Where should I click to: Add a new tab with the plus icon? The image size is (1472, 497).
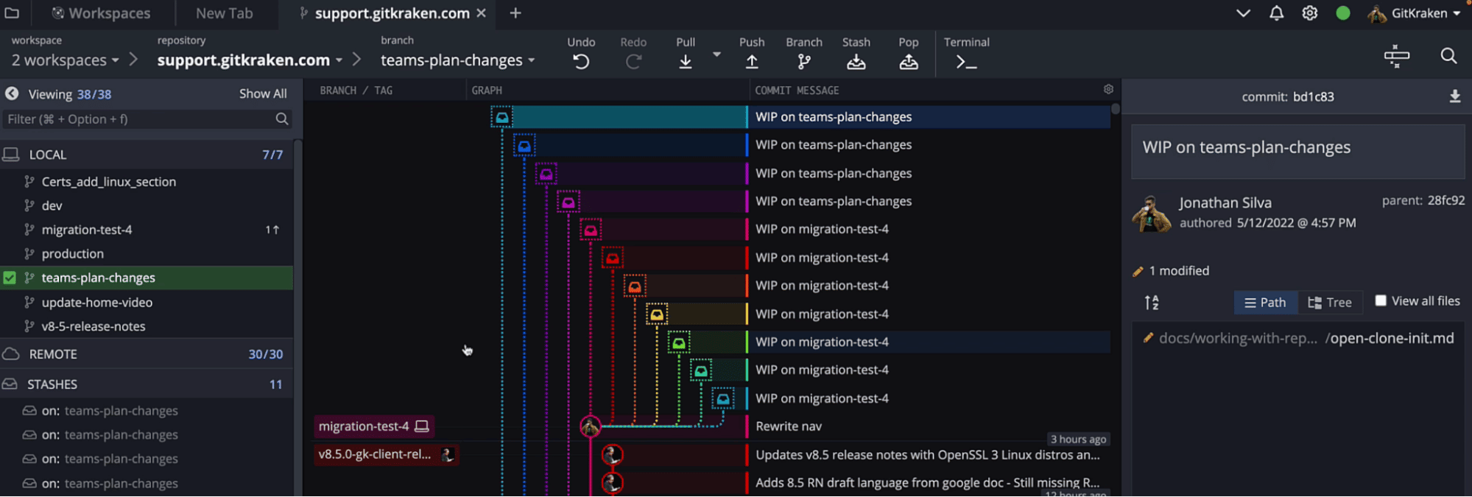(515, 13)
